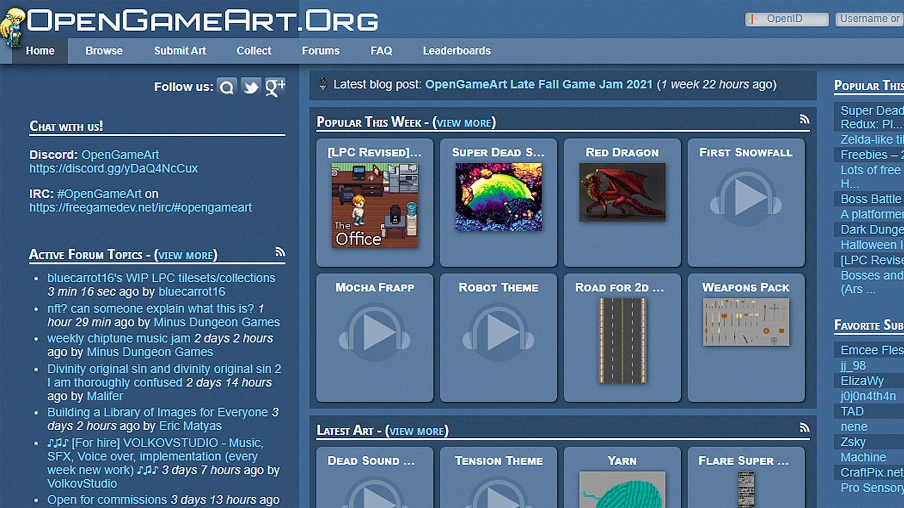This screenshot has height=508, width=904.
Task: Play the First Snowfall audio preview
Action: (746, 197)
